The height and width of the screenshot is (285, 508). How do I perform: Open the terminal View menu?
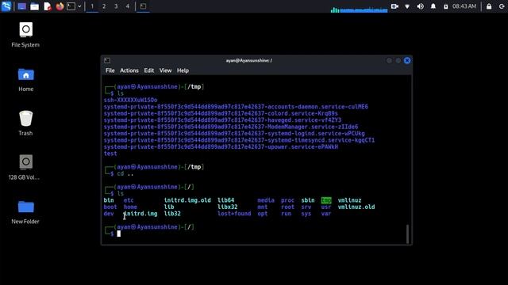tap(165, 70)
